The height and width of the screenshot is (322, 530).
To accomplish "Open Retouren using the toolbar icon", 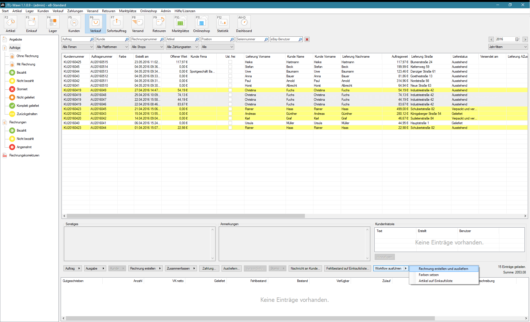I will coord(159,23).
